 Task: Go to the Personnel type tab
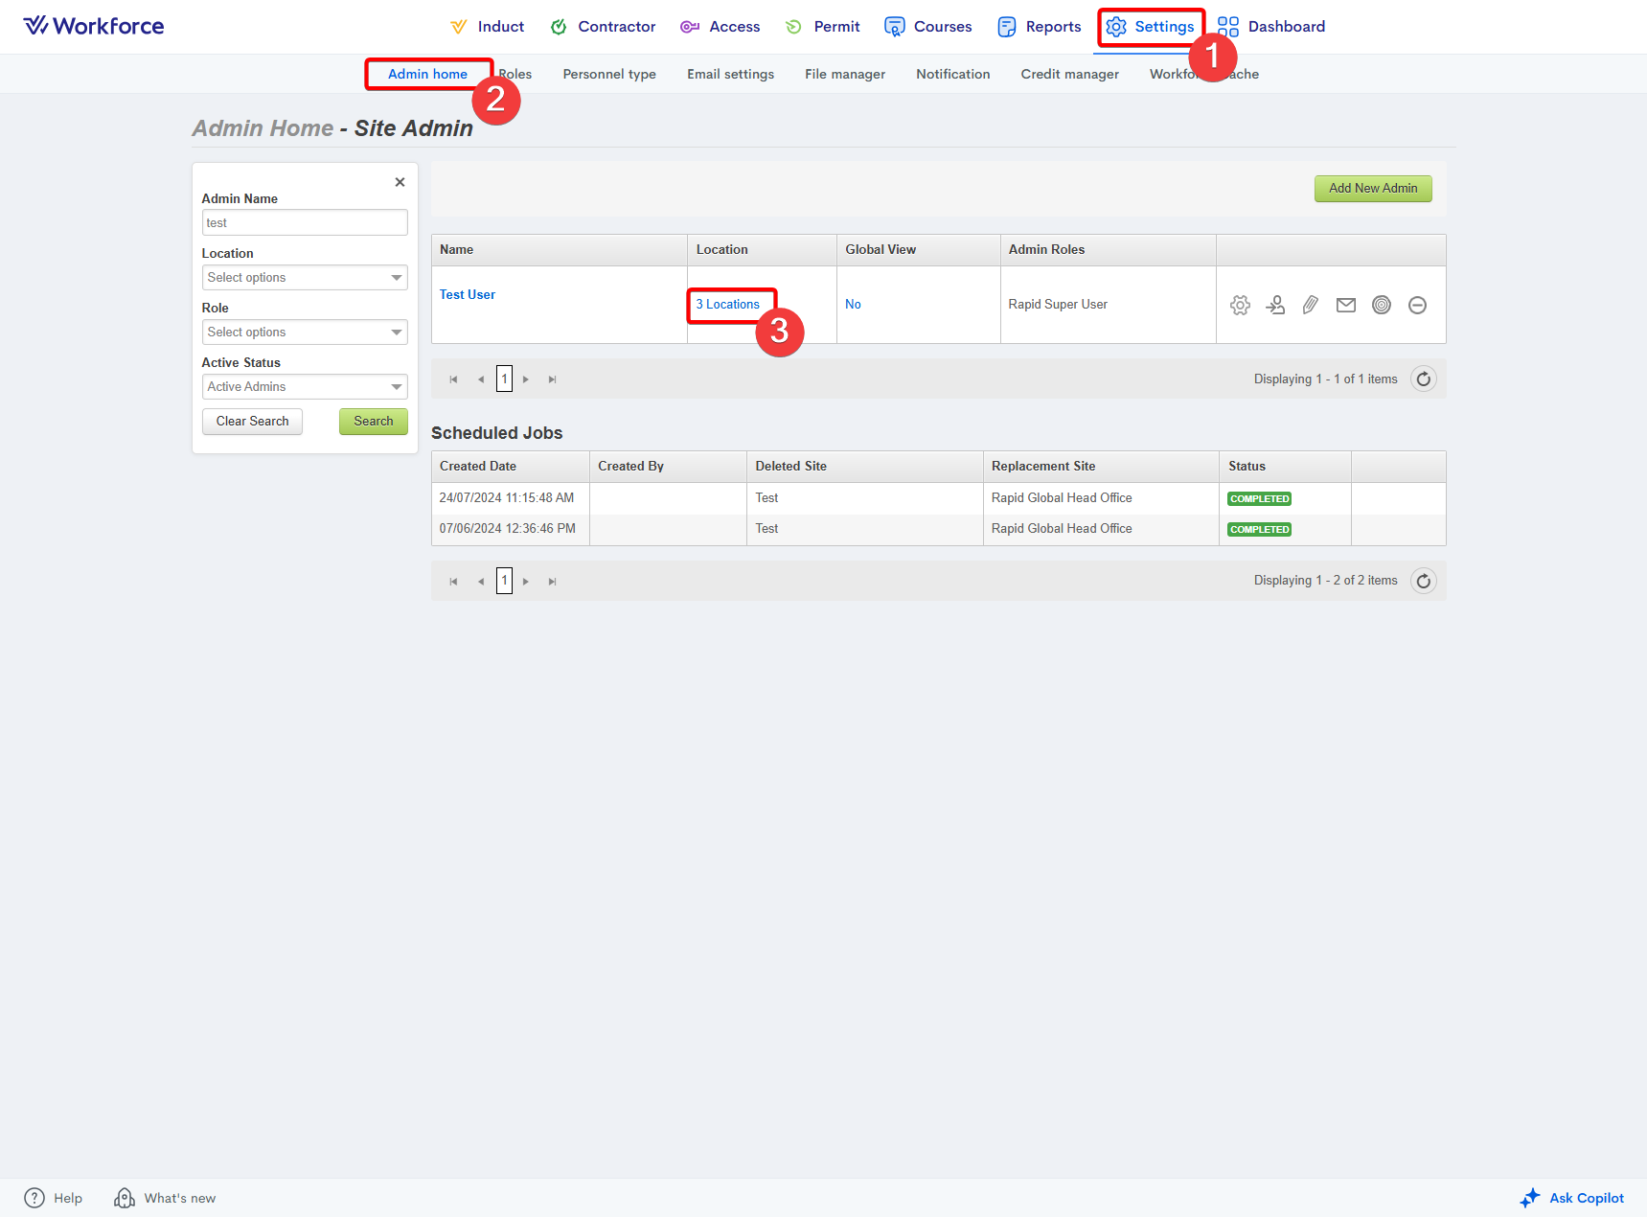609,74
